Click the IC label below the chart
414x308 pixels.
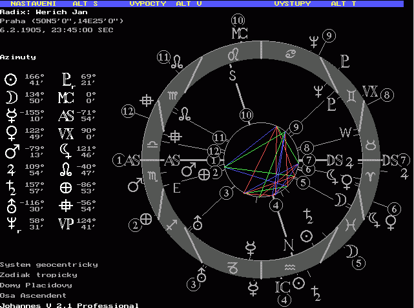coord(284,285)
